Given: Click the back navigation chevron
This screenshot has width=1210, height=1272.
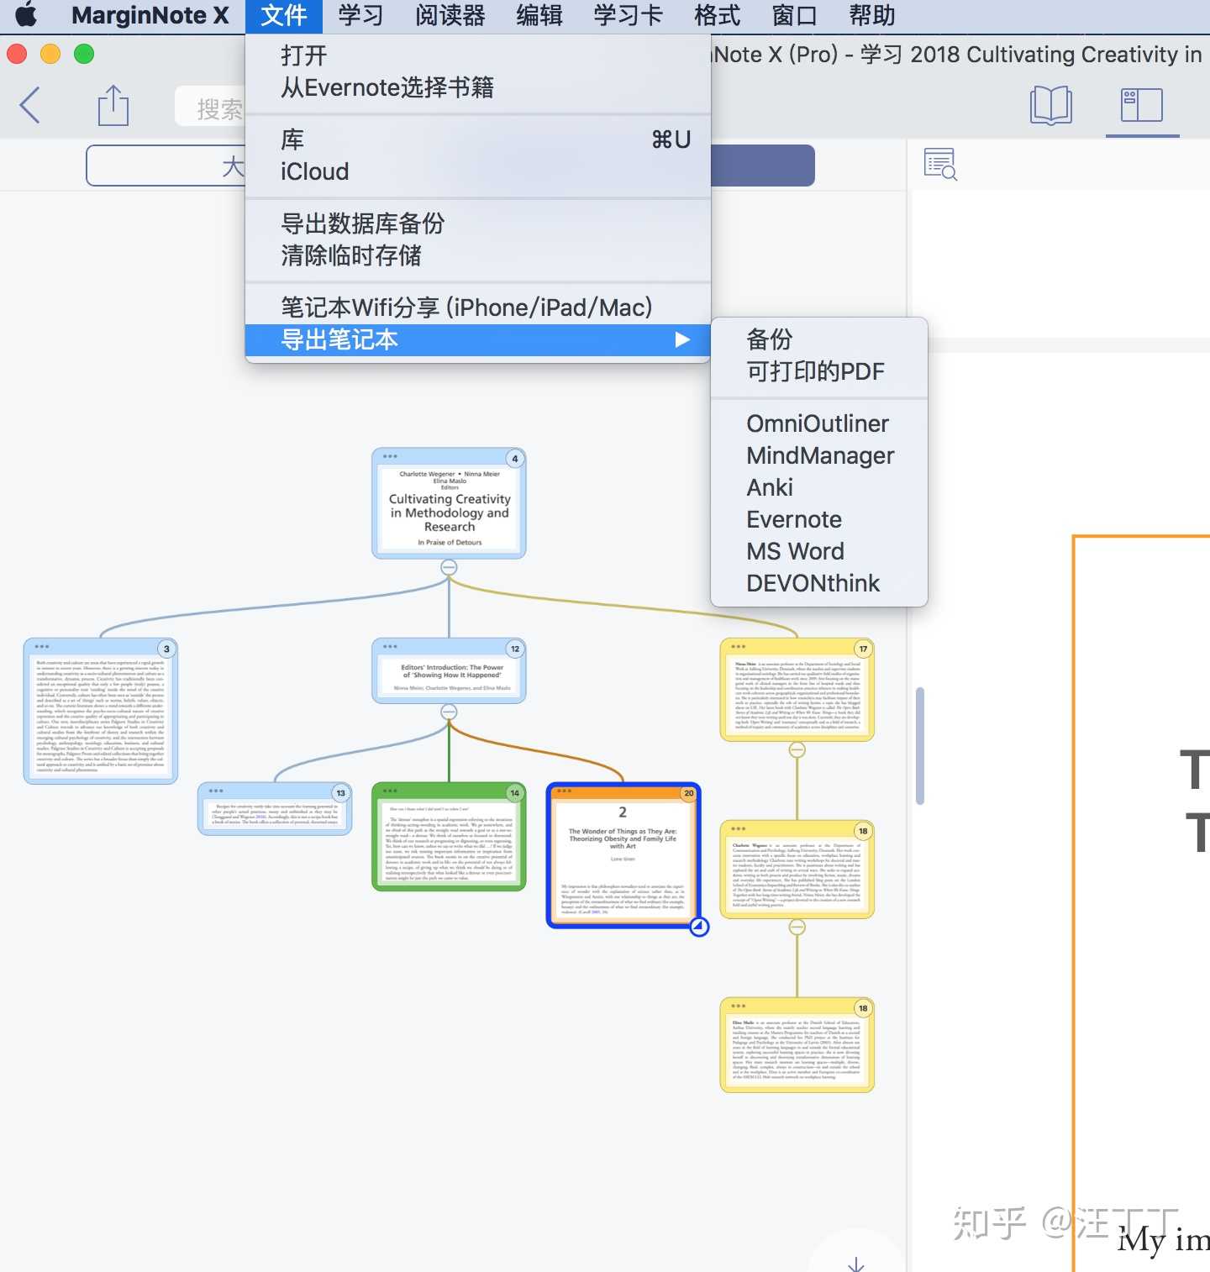Looking at the screenshot, I should tap(29, 106).
